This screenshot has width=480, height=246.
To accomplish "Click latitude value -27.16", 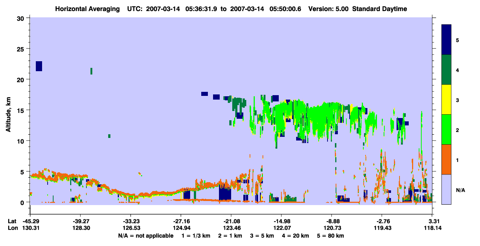I will [x=181, y=221].
